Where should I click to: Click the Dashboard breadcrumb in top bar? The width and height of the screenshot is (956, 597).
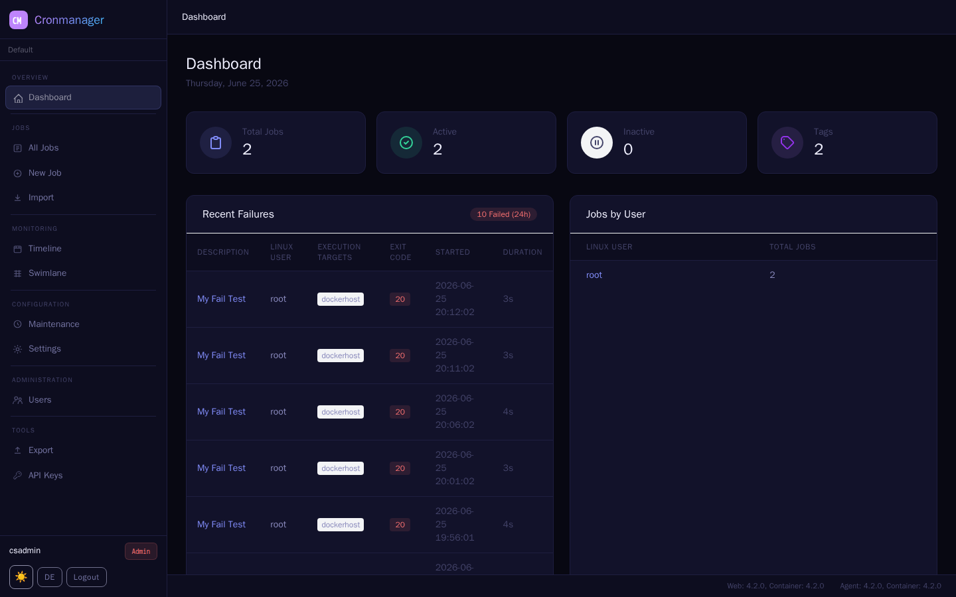pyautogui.click(x=204, y=17)
